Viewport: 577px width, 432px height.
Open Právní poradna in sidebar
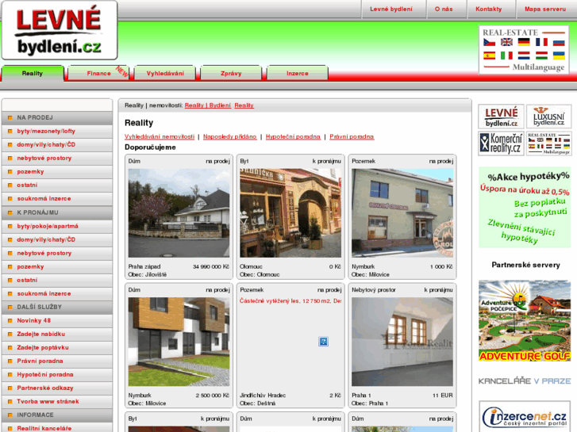[57, 361]
